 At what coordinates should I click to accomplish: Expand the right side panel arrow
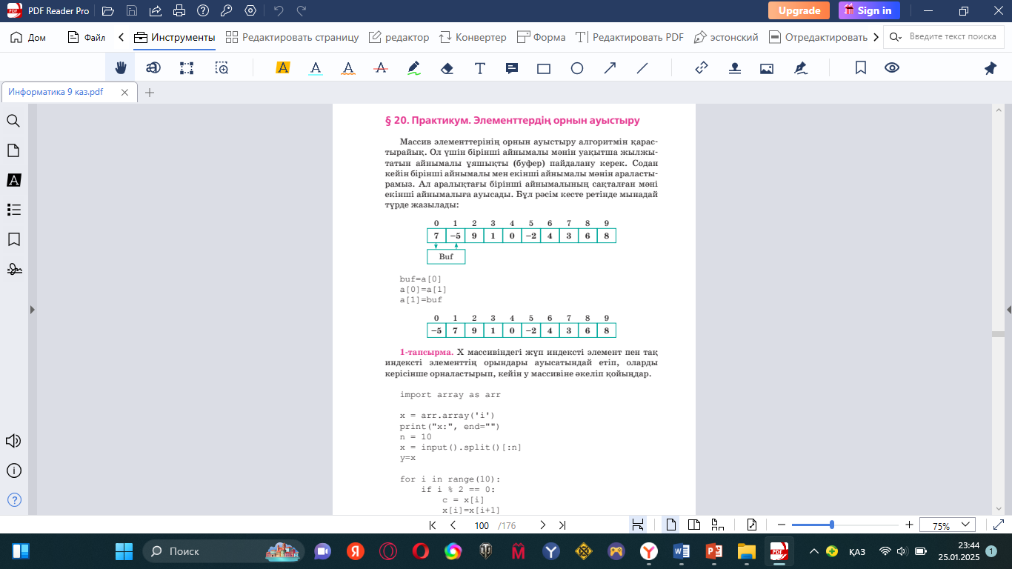coord(1008,310)
